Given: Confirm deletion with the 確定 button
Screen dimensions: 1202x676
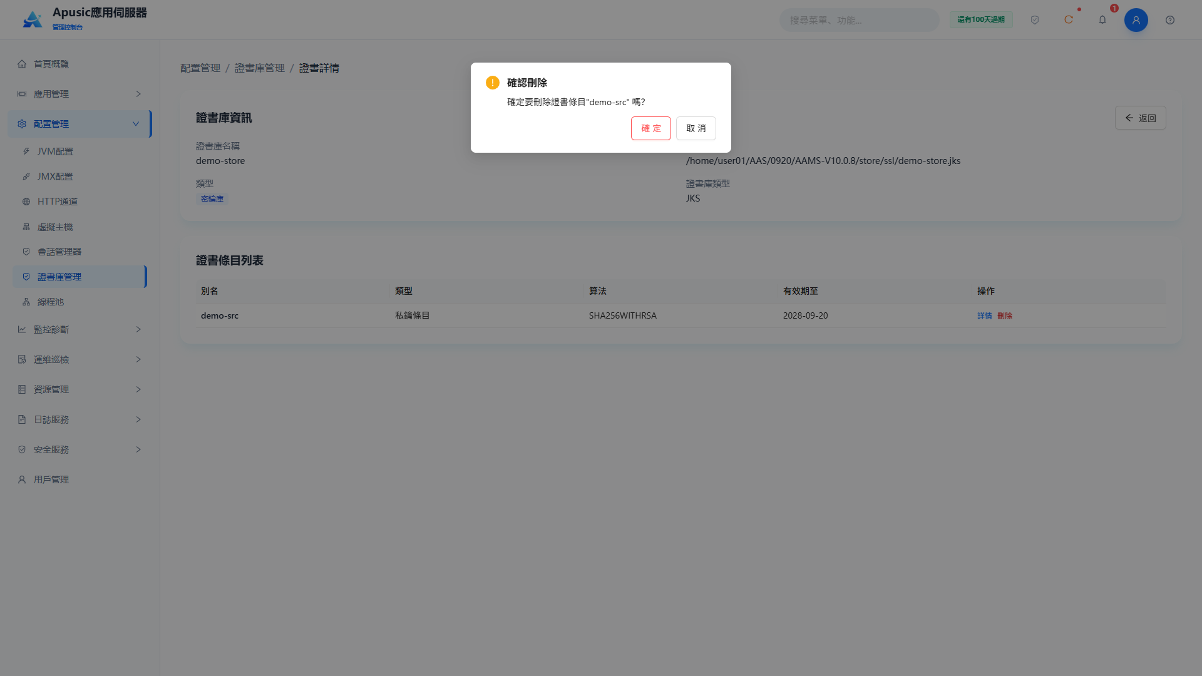Looking at the screenshot, I should click(x=650, y=128).
